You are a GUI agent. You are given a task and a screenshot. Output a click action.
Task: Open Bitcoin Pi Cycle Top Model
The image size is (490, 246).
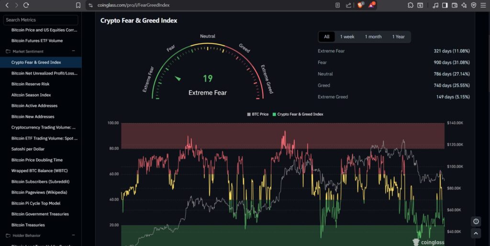tap(36, 203)
